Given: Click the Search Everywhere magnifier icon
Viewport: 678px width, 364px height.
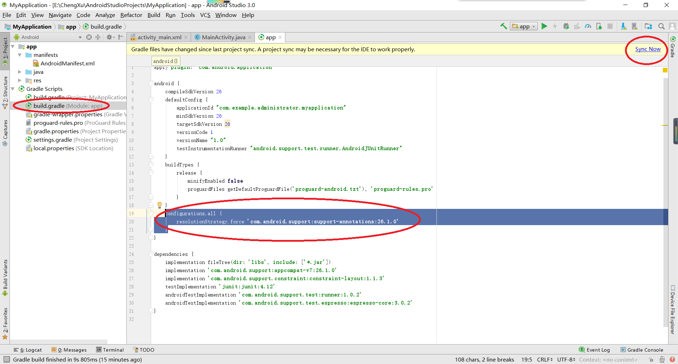Looking at the screenshot, I should pyautogui.click(x=661, y=26).
